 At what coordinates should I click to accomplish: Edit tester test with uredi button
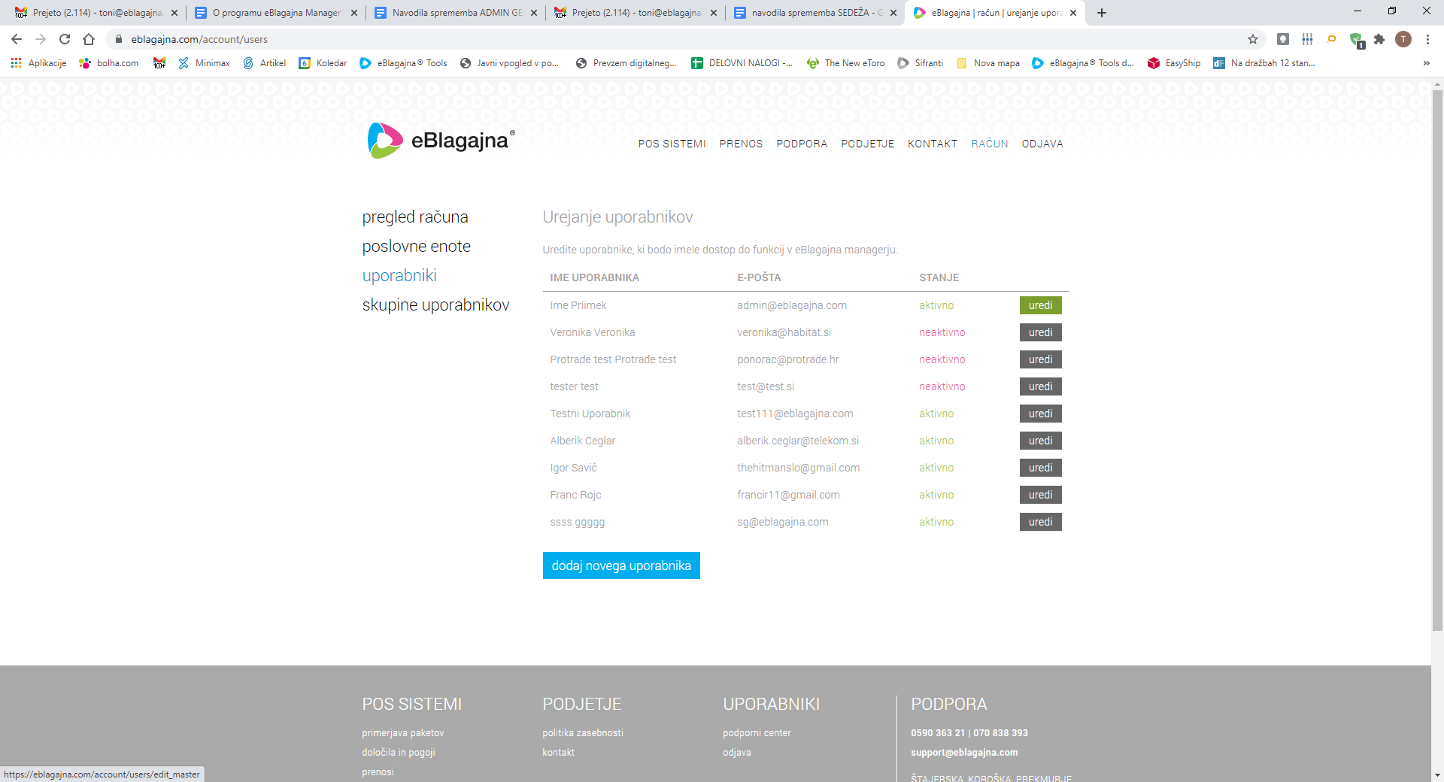pos(1040,386)
